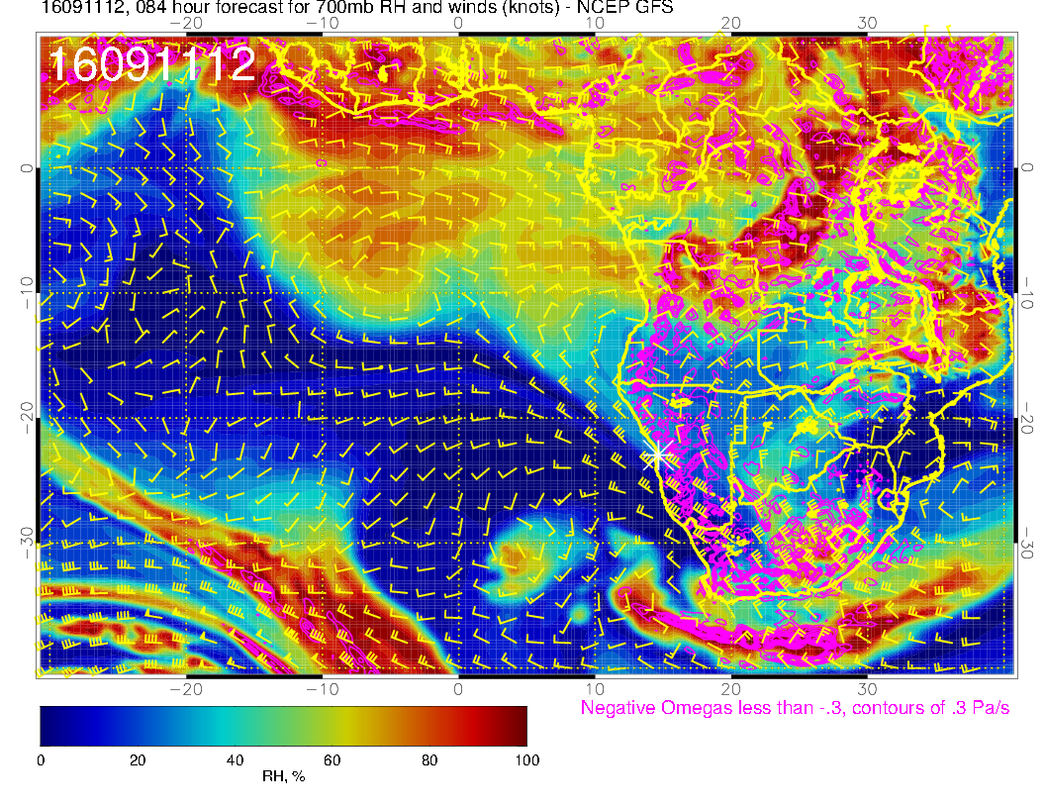The image size is (1045, 808).
Task: Click the 20 tick label under color bar
Action: click(x=138, y=760)
